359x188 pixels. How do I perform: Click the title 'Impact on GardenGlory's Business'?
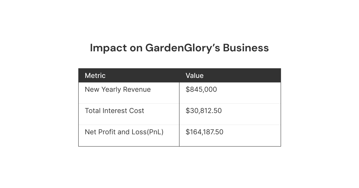(x=179, y=48)
